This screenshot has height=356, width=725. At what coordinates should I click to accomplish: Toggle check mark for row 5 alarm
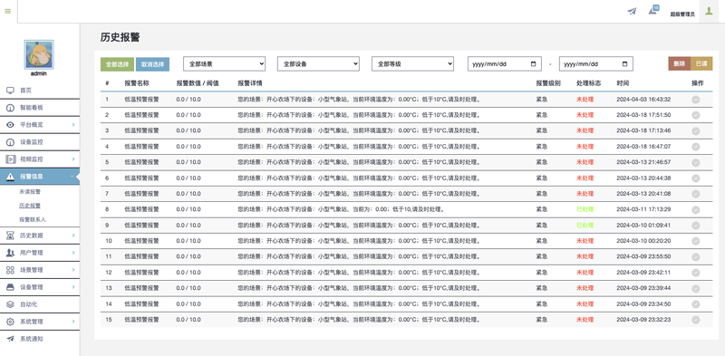pos(695,162)
